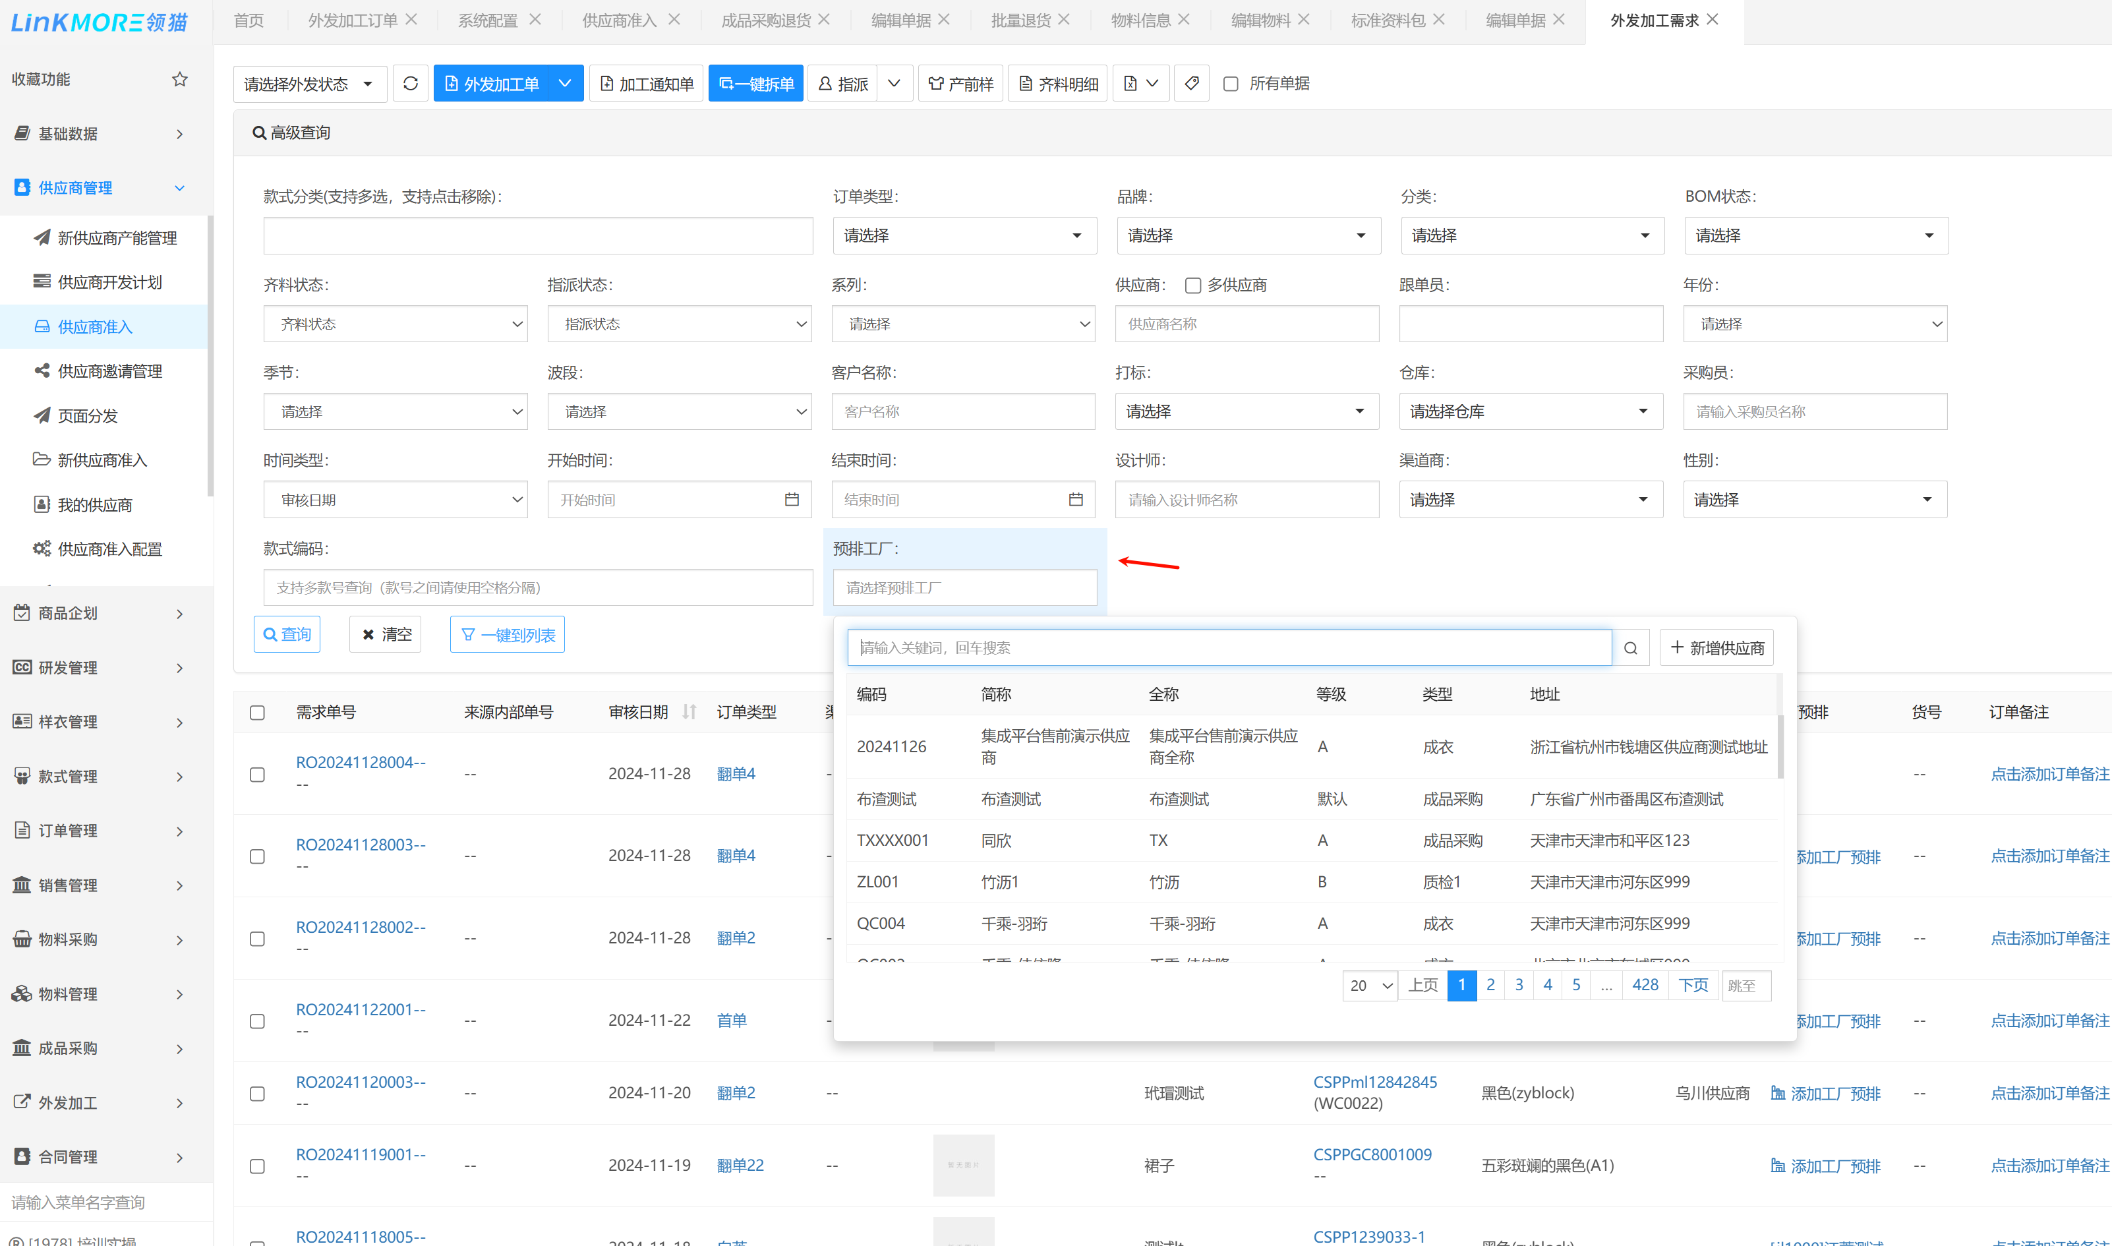
Task: Open calendar icon for 结束时间
Action: click(x=1075, y=500)
